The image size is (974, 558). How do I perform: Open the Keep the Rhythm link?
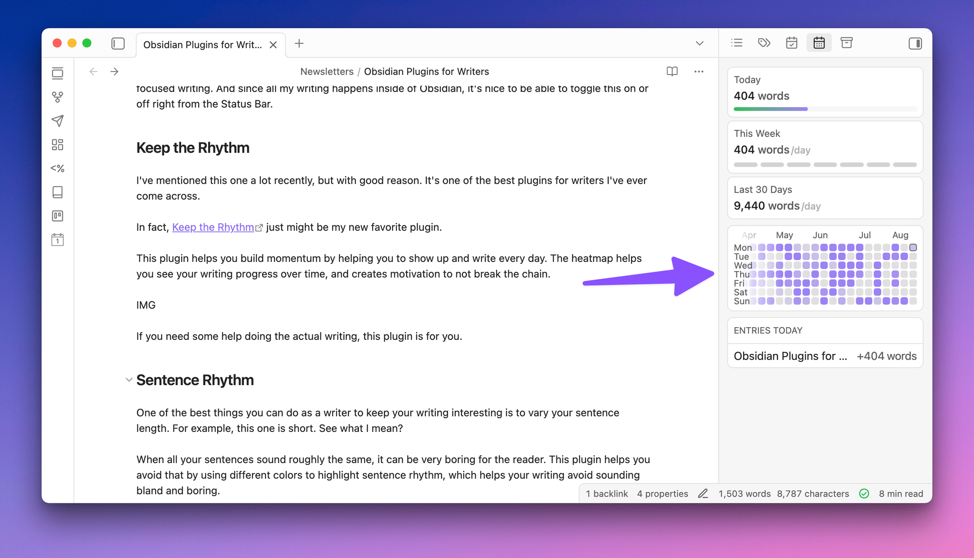pos(213,227)
